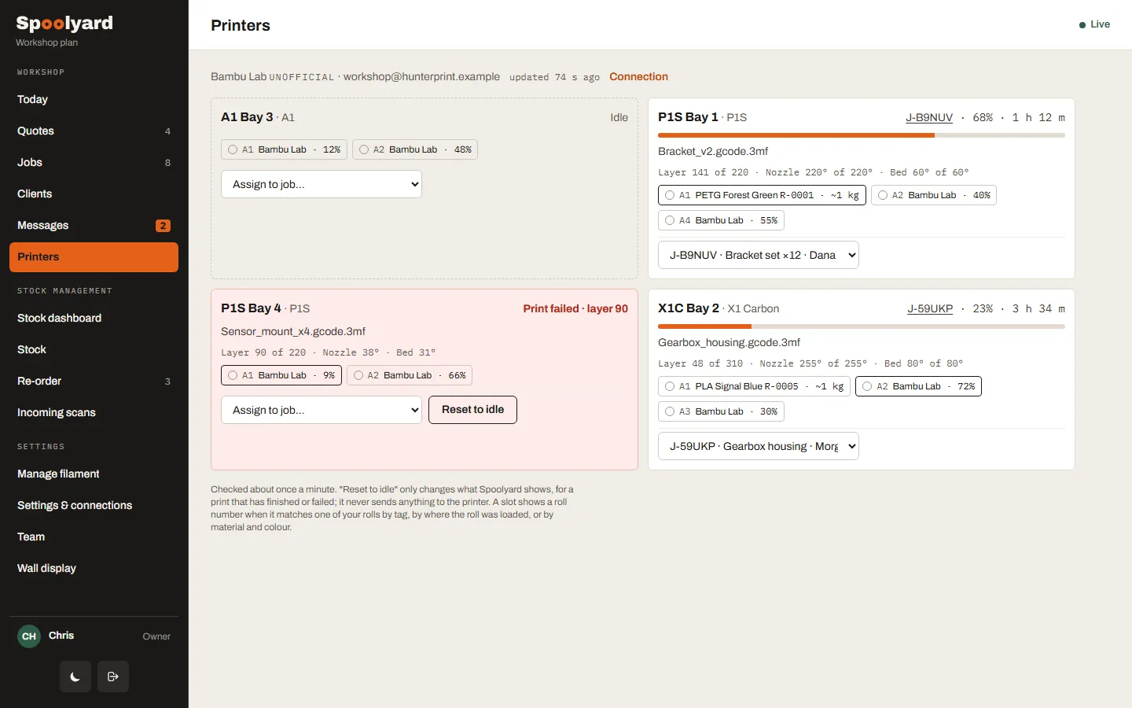Viewport: 1132px width, 708px height.
Task: Select A1 PLA Signal Blue R-0005 slot
Action: (754, 386)
